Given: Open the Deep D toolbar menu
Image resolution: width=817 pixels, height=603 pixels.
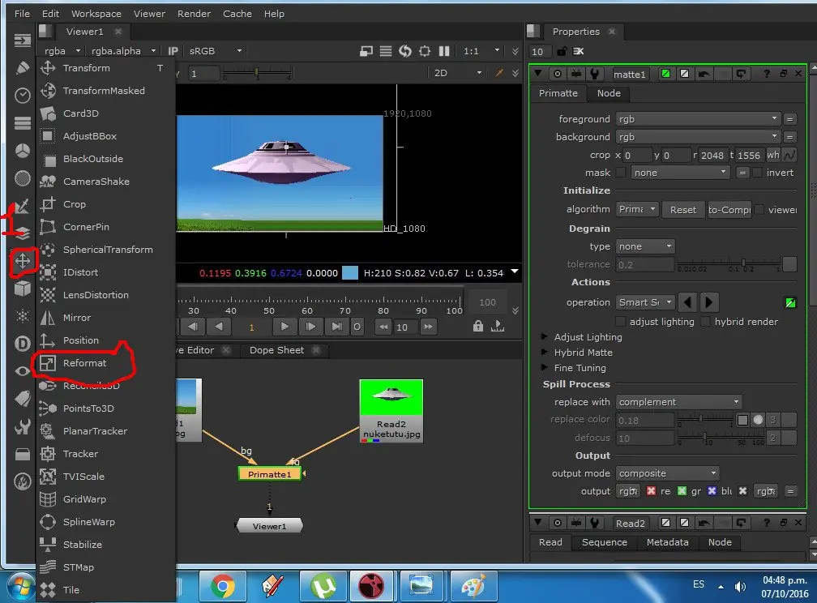Looking at the screenshot, I should [x=23, y=344].
